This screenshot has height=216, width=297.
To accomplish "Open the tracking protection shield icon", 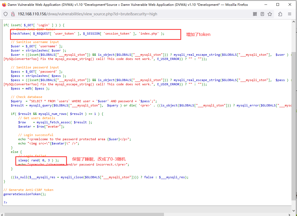I will pos(6,14).
